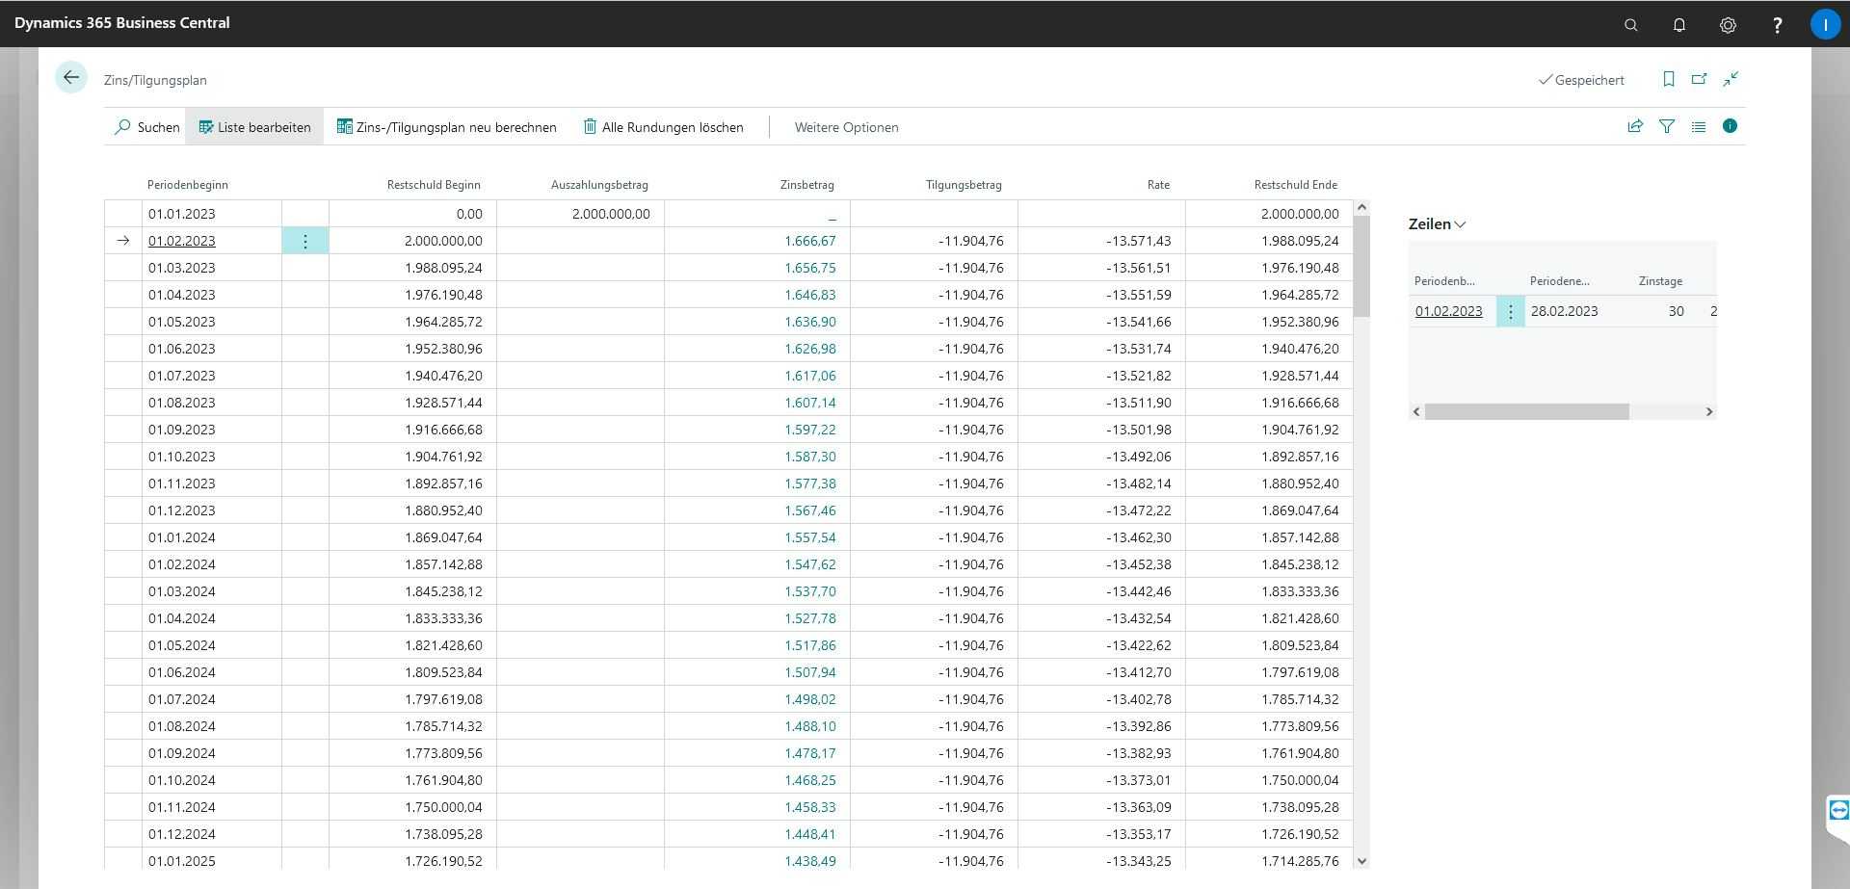Open the settings gear menu
Viewport: 1850px width, 889px height.
[x=1728, y=25]
